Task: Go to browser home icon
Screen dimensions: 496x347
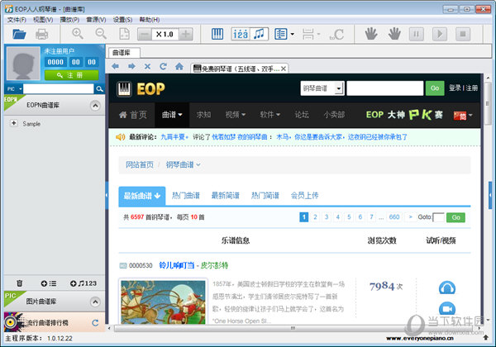Action: click(x=179, y=66)
